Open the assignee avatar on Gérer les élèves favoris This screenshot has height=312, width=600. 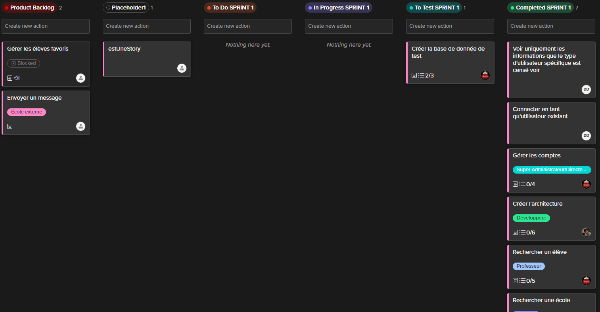point(81,78)
